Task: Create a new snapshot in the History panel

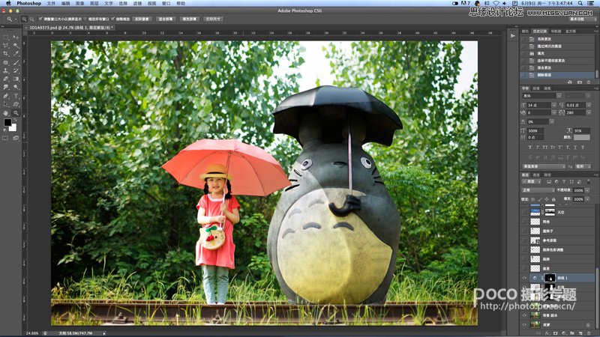Action: 580,82
